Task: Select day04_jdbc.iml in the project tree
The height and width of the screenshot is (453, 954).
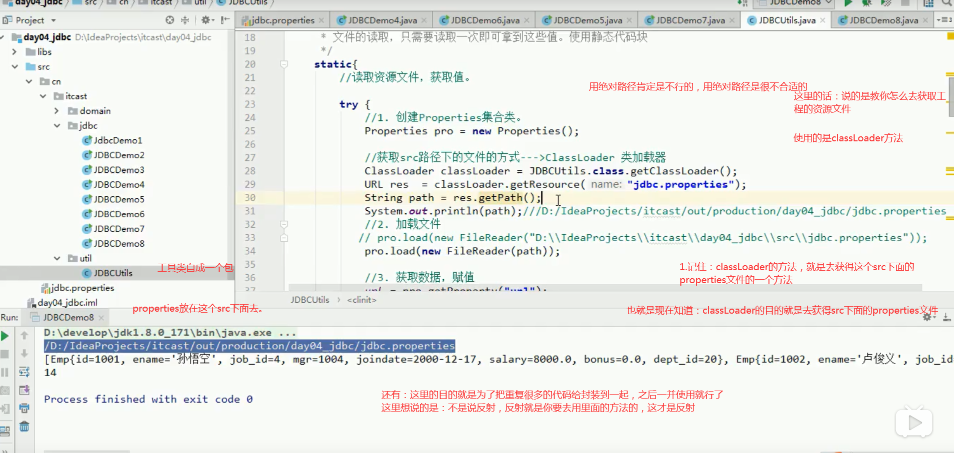Action: pyautogui.click(x=62, y=303)
